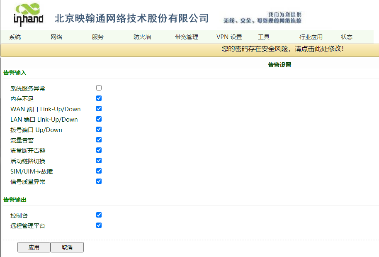
Task: Turn off 控制台 alarm output
Action: click(98, 215)
